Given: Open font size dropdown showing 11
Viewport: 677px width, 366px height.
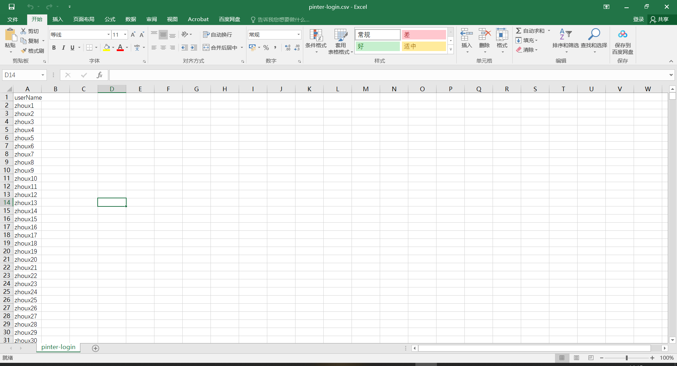Looking at the screenshot, I should click(x=125, y=35).
